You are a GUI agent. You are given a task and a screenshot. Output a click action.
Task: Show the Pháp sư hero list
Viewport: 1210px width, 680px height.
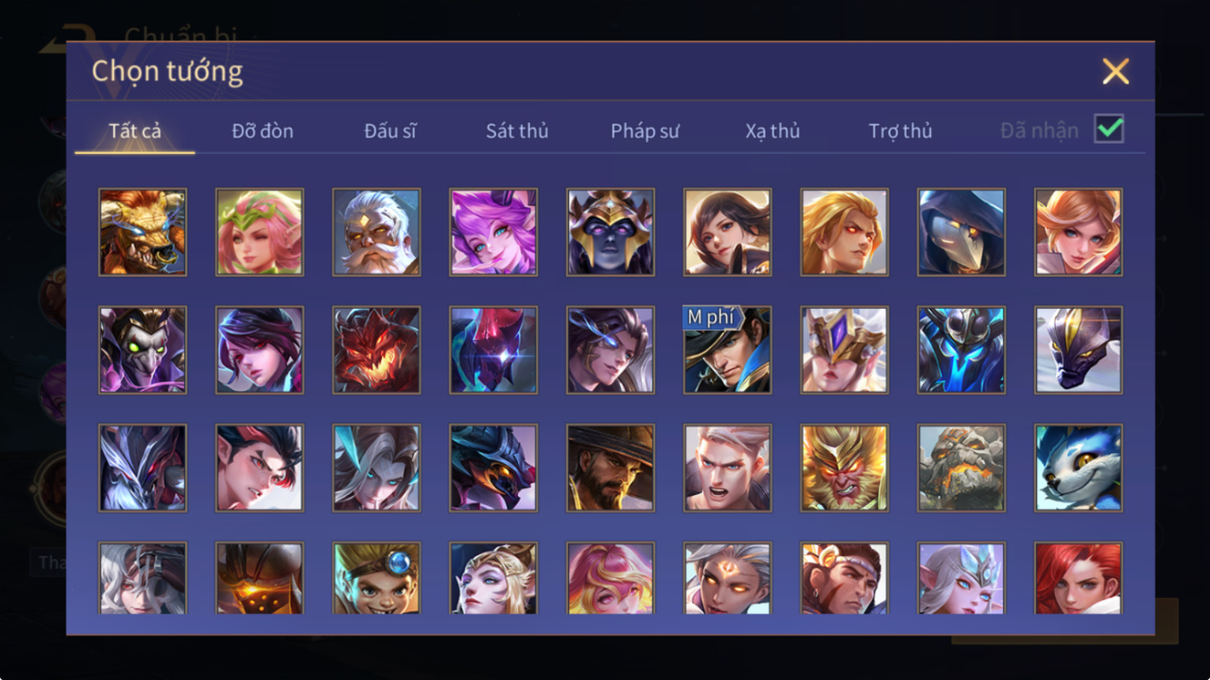645,130
